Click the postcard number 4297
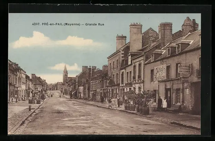 [37, 24]
